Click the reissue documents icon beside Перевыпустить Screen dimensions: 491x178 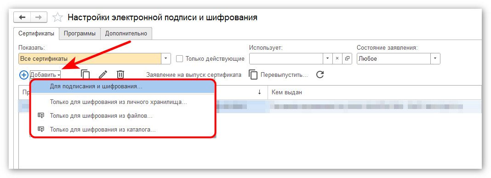253,75
